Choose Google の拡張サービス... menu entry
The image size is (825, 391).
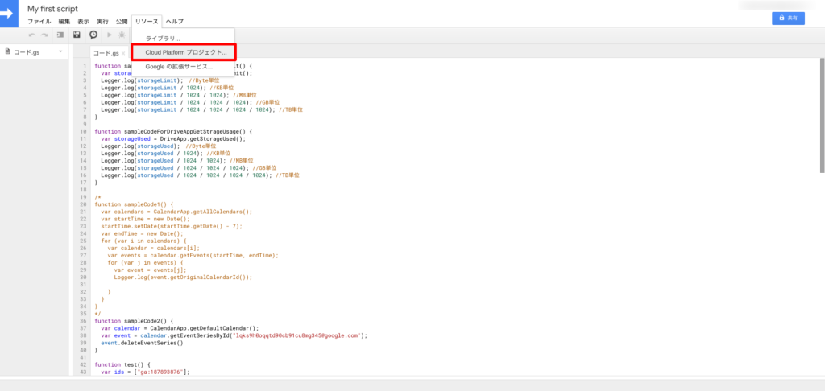coord(183,67)
